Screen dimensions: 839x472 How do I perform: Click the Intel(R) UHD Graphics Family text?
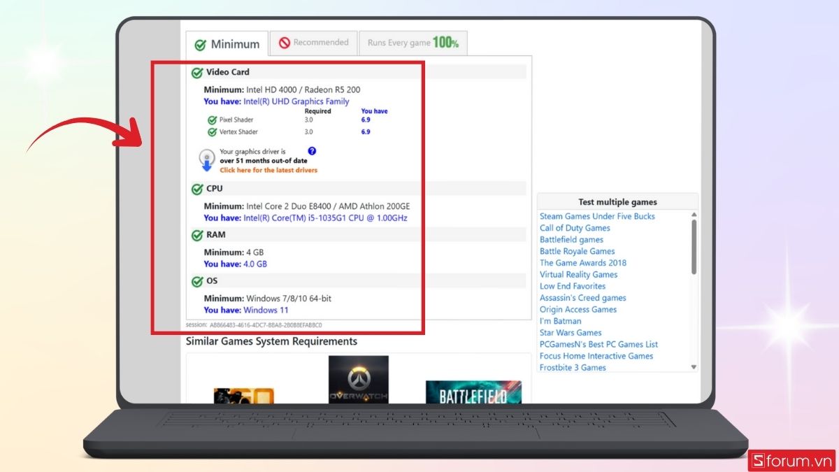pos(296,101)
